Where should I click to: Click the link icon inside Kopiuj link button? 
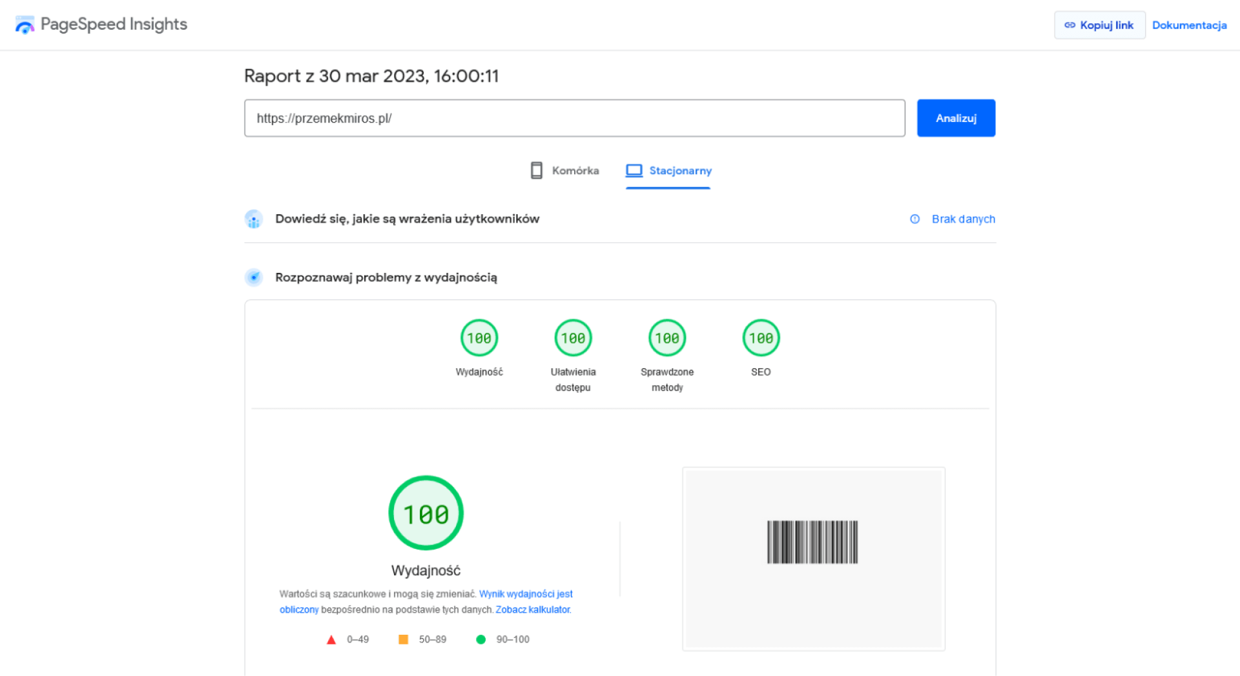point(1069,25)
